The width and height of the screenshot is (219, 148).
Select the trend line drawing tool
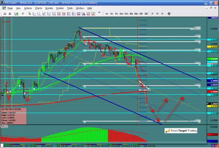pos(44,14)
